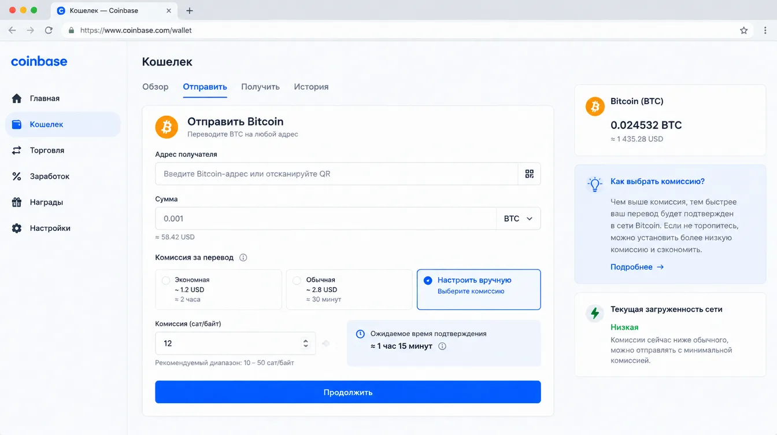Open a new browser tab

pos(190,10)
